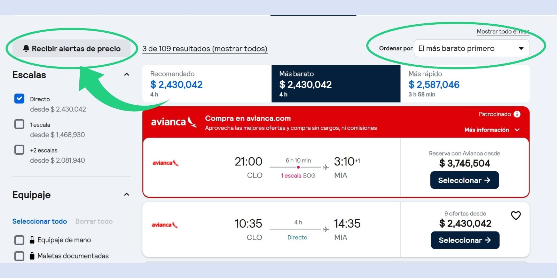557x278 pixels.
Task: Click the 1 escala BOG label
Action: pyautogui.click(x=298, y=175)
